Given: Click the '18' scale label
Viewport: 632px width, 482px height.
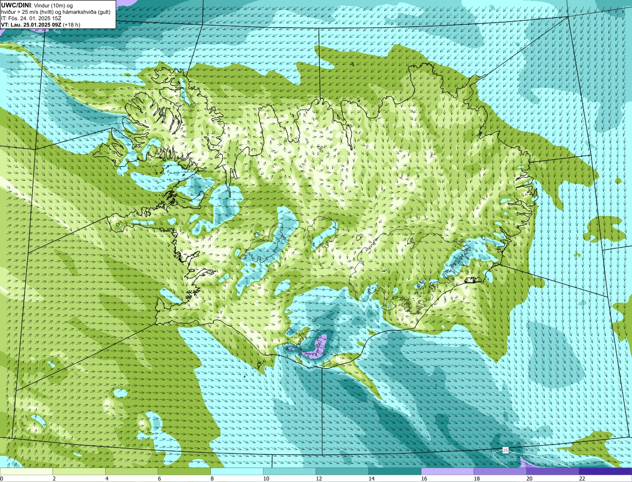Looking at the screenshot, I should (477, 479).
